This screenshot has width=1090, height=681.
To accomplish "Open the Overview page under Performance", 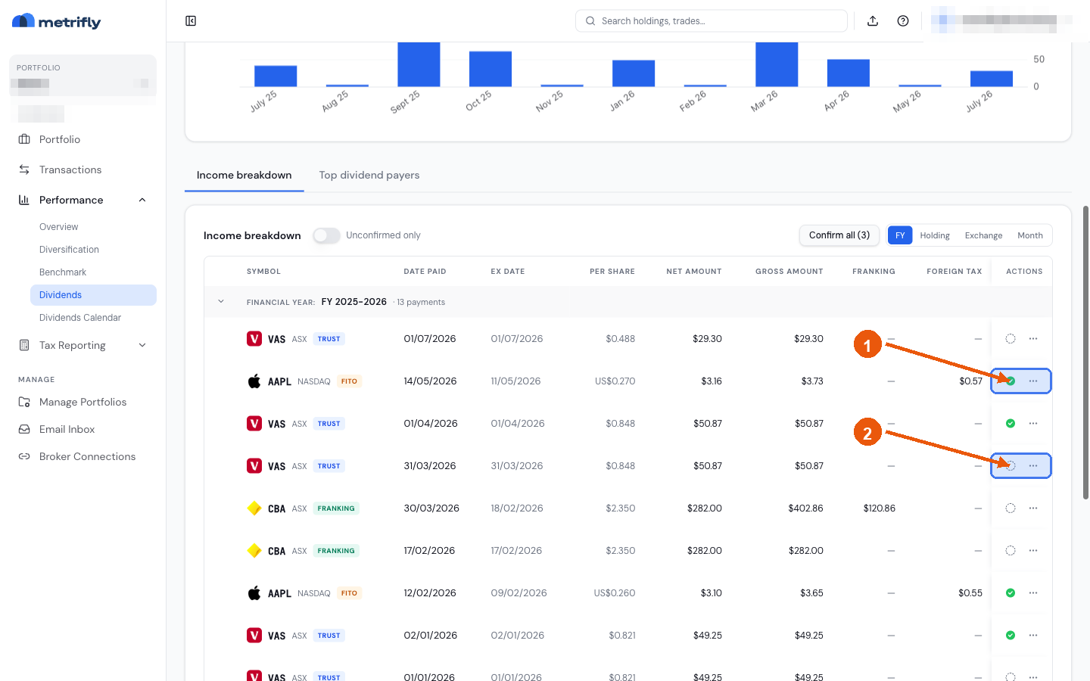I will pos(59,227).
